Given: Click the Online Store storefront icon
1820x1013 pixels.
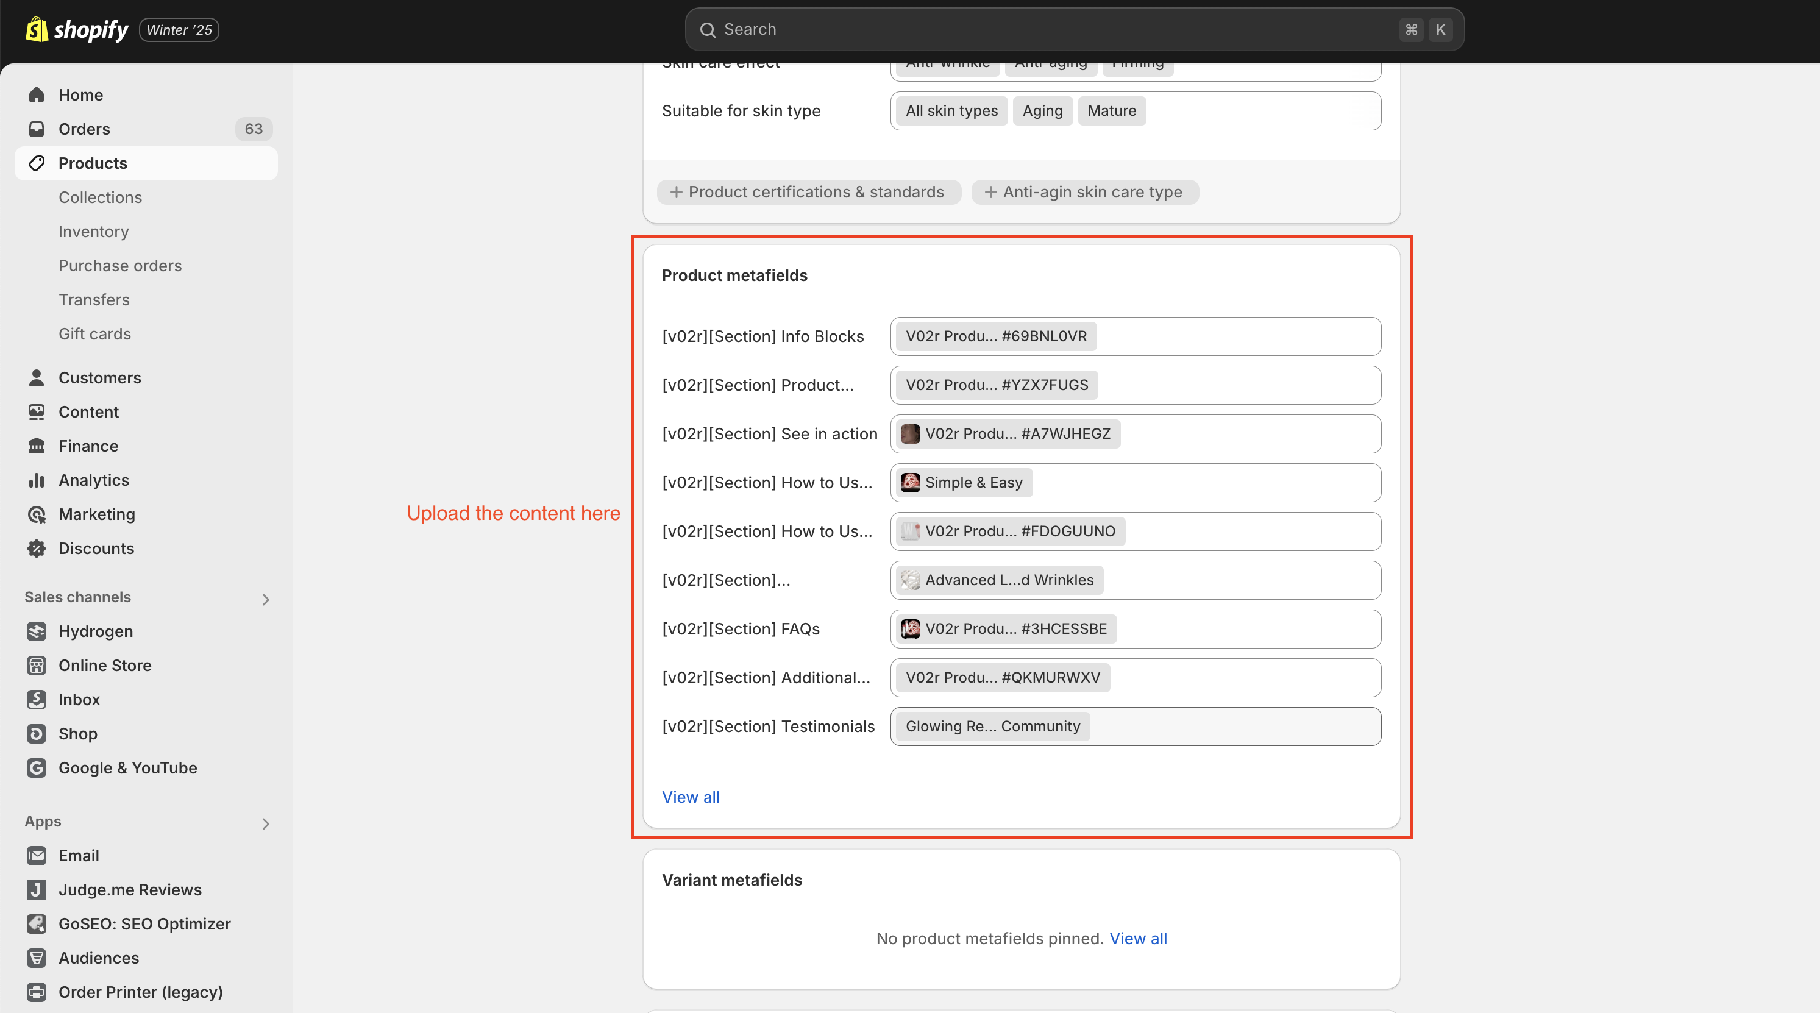Looking at the screenshot, I should tap(37, 666).
